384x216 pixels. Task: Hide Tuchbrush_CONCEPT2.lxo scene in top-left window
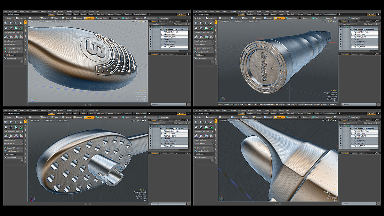(x=150, y=29)
